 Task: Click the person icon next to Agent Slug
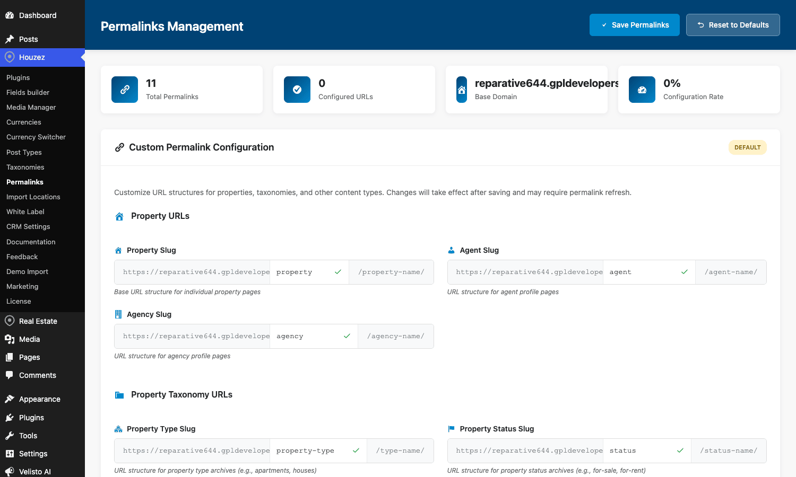451,250
